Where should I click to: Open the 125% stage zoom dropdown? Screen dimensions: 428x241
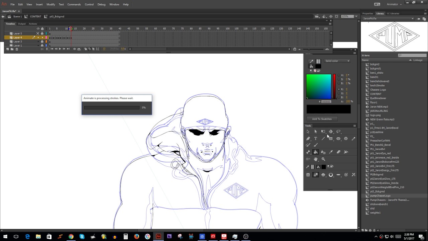point(355,16)
